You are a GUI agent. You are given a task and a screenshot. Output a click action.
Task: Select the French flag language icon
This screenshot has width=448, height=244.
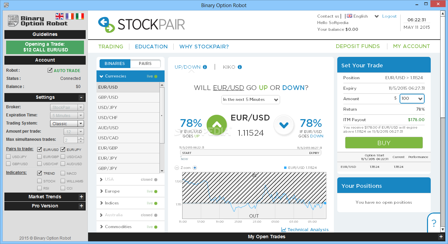[x=70, y=16]
